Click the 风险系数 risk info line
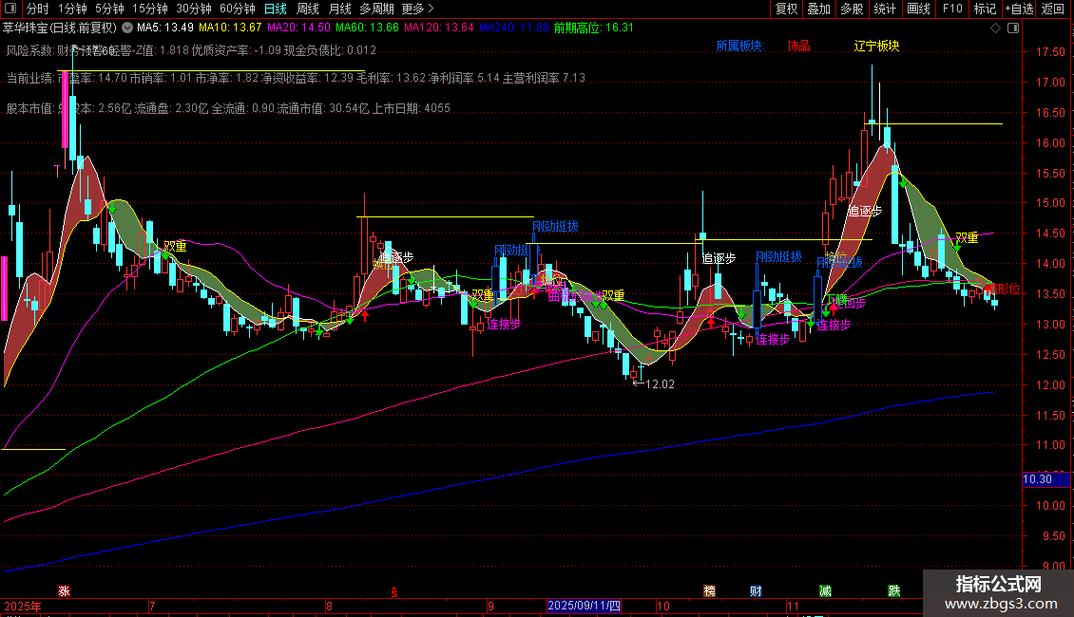 (x=191, y=50)
